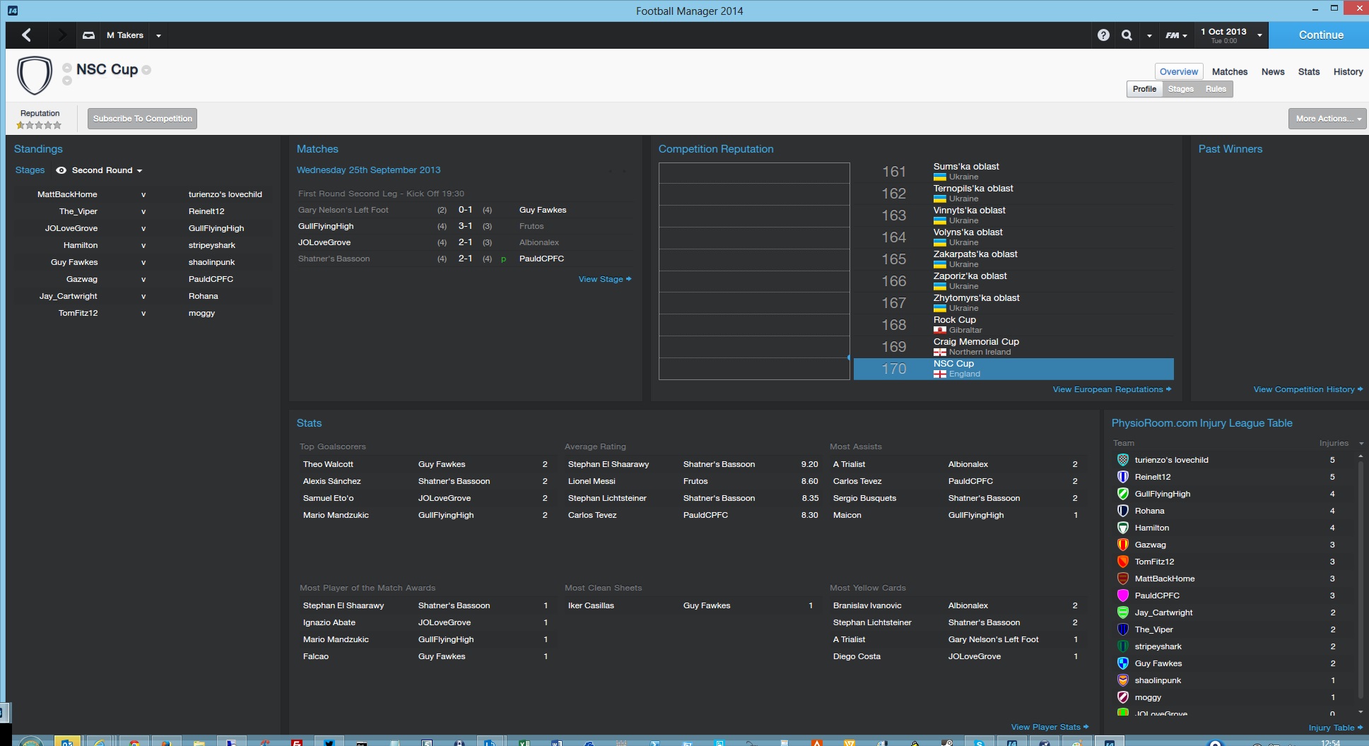The image size is (1369, 746).
Task: Open the More Actions dropdown
Action: pyautogui.click(x=1327, y=119)
